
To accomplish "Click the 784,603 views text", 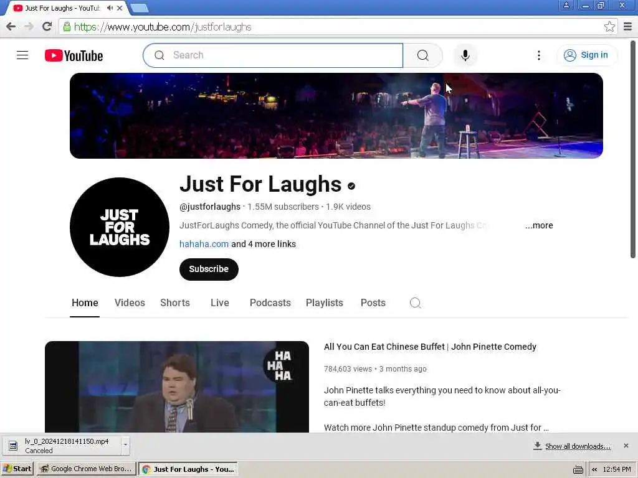I will click(x=348, y=368).
